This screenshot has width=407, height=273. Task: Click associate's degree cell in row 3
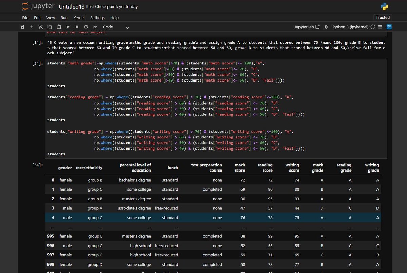coord(134,208)
